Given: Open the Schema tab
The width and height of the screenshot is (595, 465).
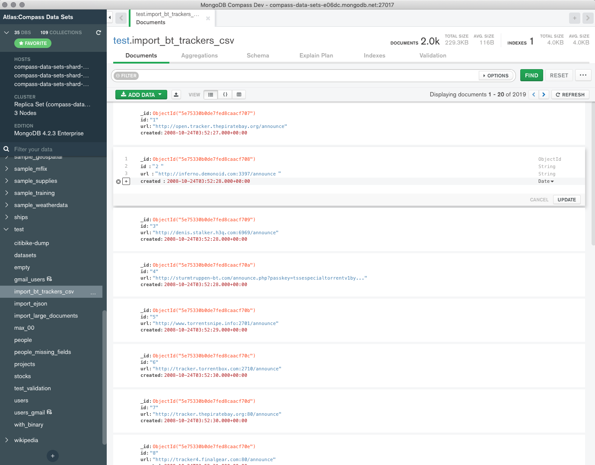Looking at the screenshot, I should coord(258,56).
